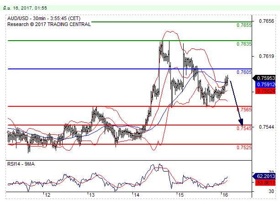Click the red 53.8611 RSI average tag
280x204 pixels.
[x=265, y=183]
